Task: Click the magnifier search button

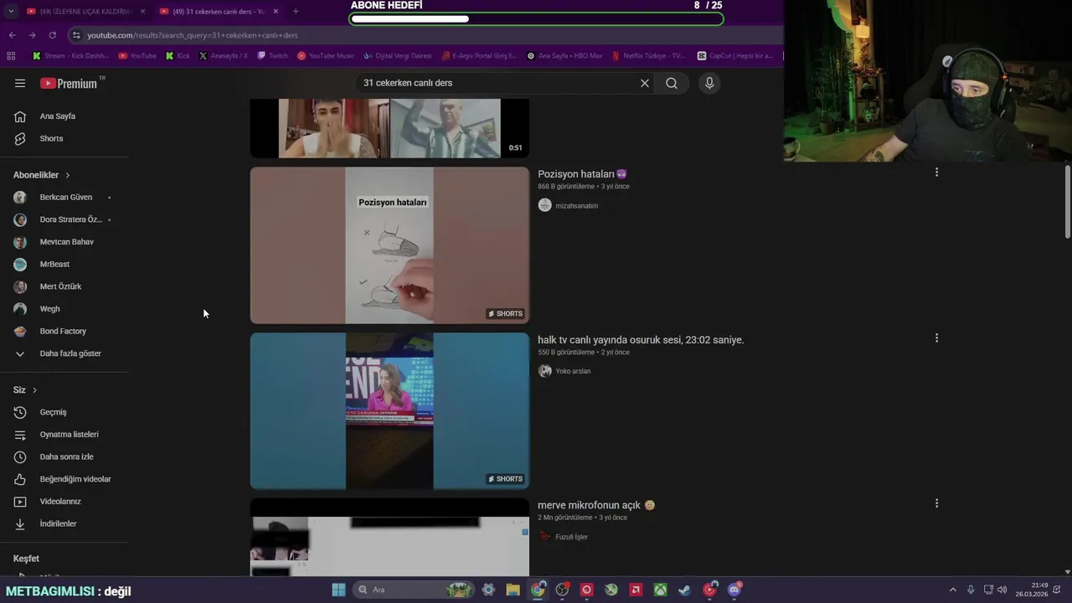Action: [672, 83]
